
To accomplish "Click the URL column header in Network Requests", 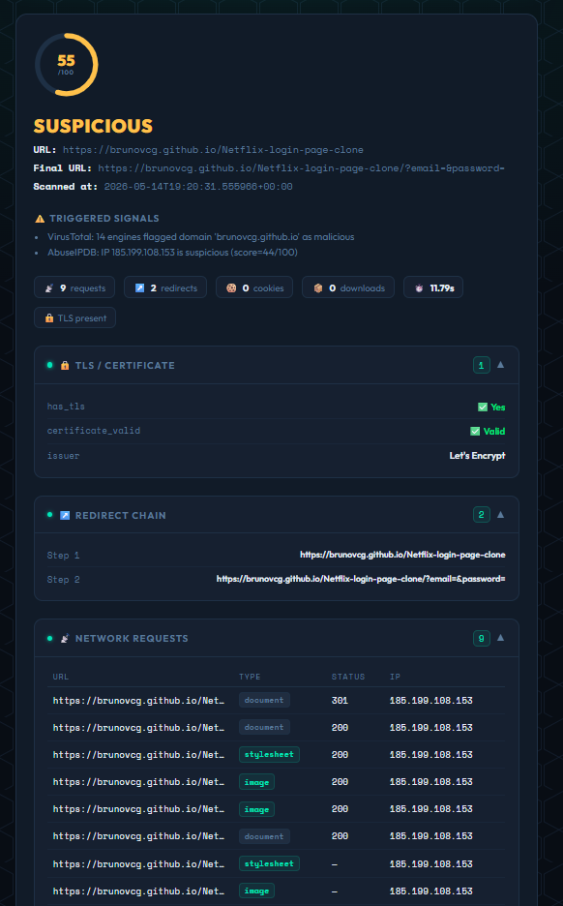I will 61,677.
